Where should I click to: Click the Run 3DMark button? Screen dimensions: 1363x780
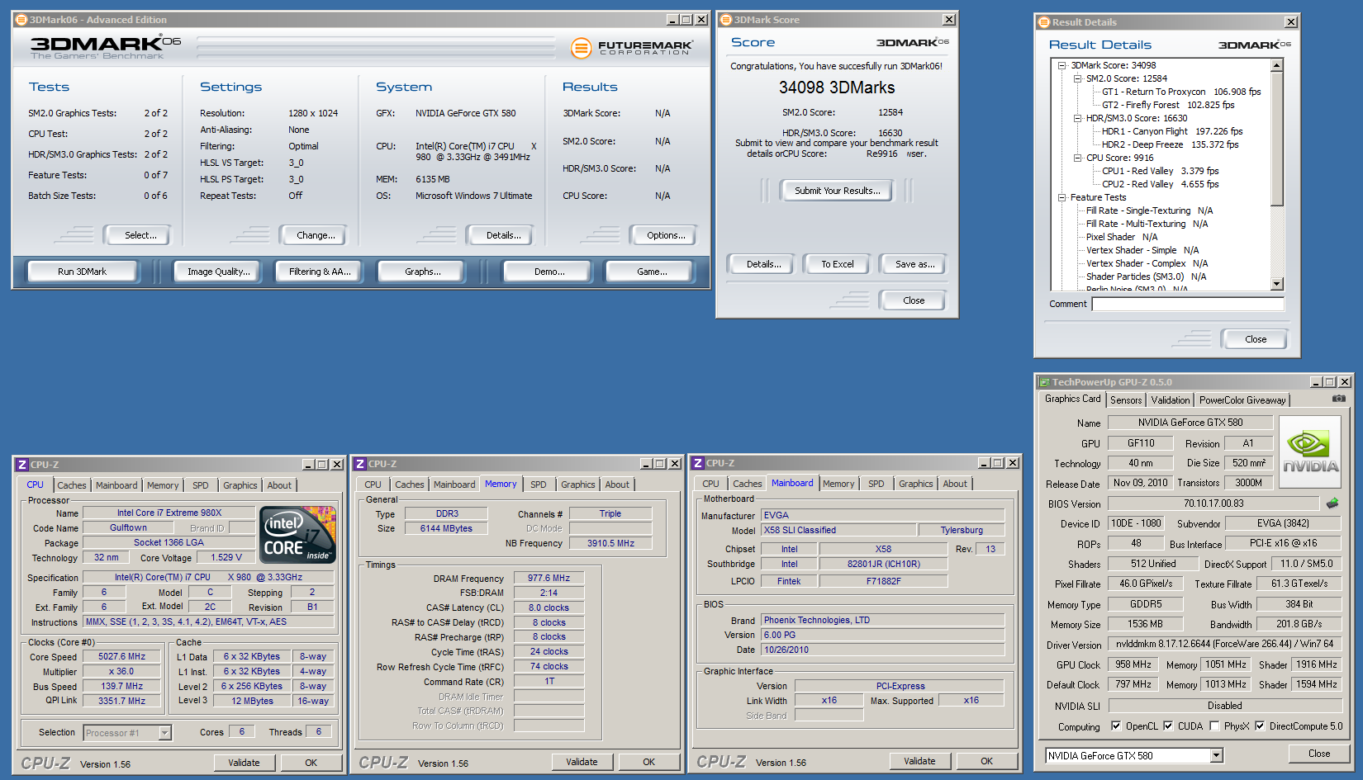(82, 272)
